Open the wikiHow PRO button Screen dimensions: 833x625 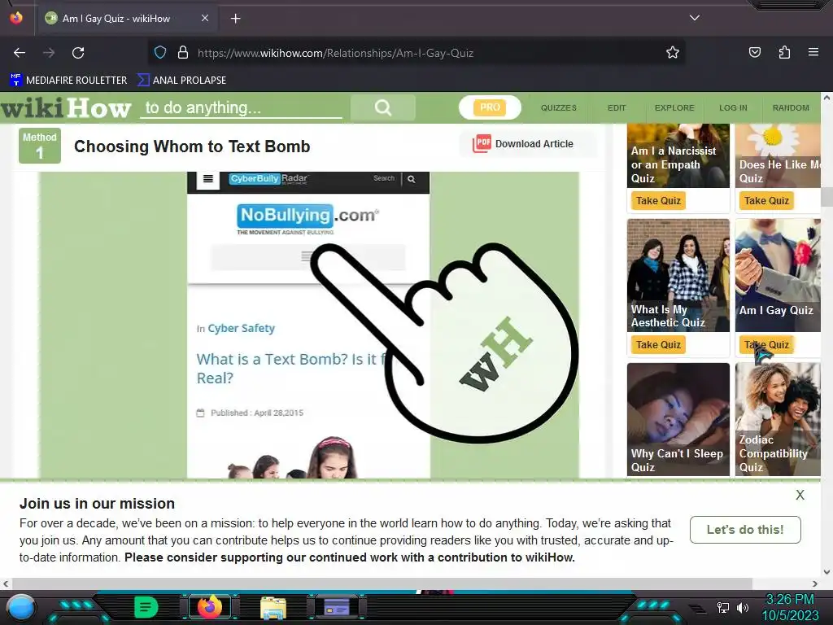coord(490,107)
